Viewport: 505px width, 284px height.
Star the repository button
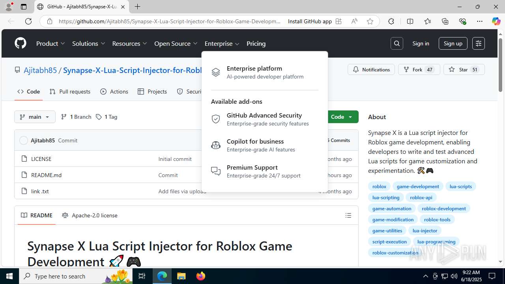[x=464, y=69]
